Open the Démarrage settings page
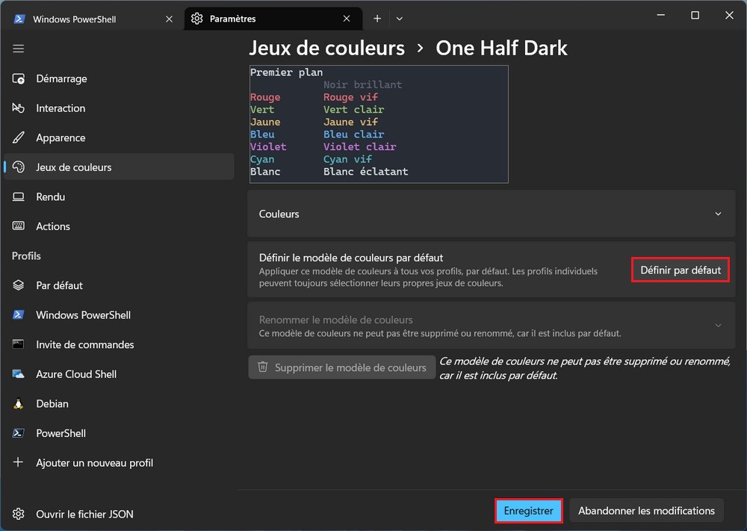 coord(119,78)
